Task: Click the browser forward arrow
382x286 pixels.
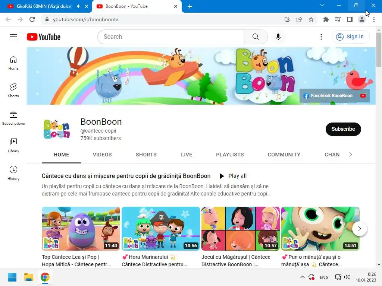Action: tap(20, 19)
